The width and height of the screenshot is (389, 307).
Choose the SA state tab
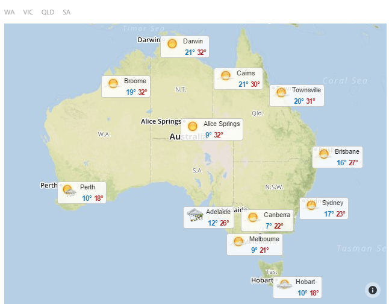coord(66,12)
